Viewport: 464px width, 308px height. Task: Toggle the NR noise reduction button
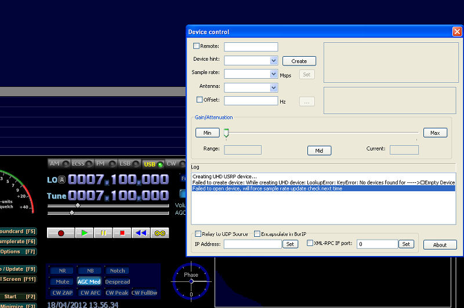62,270
